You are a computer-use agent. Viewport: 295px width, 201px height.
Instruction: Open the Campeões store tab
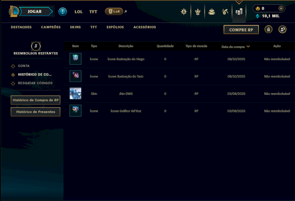tap(51, 27)
